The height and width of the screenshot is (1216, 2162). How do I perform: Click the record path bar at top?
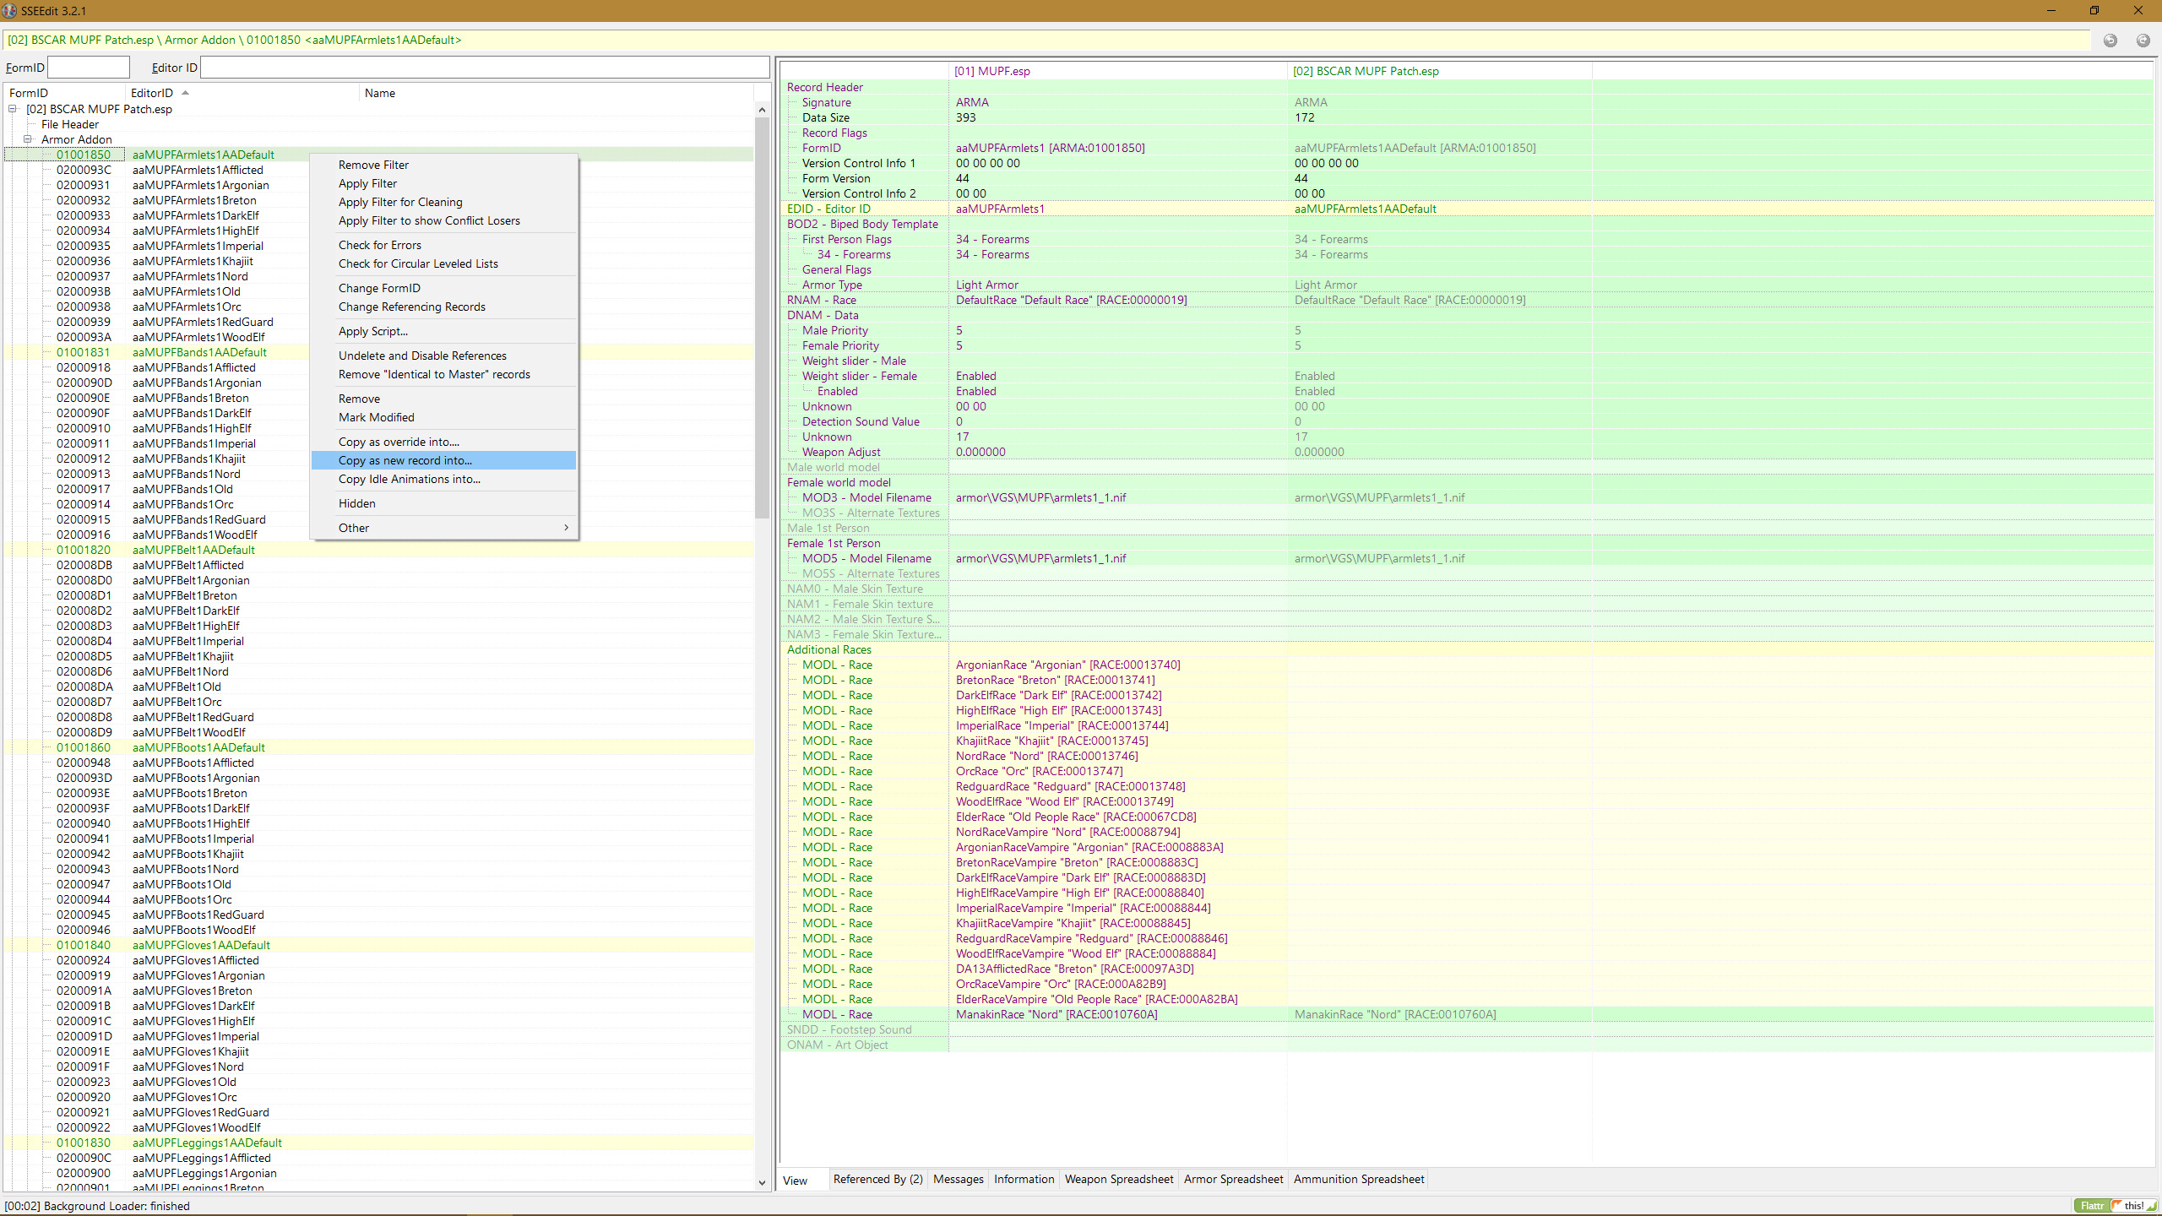(1047, 41)
